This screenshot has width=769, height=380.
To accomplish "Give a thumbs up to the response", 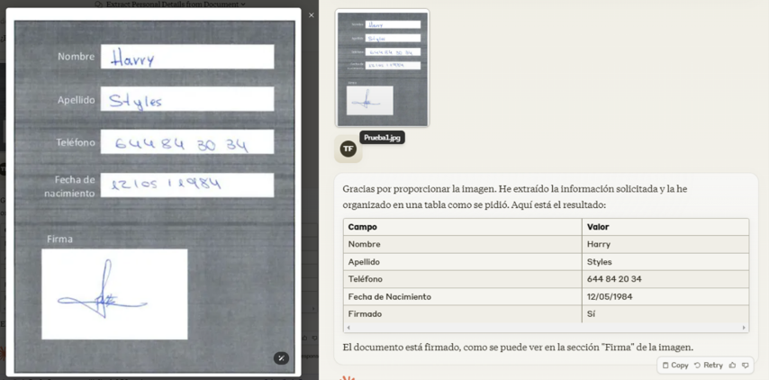I will 732,365.
